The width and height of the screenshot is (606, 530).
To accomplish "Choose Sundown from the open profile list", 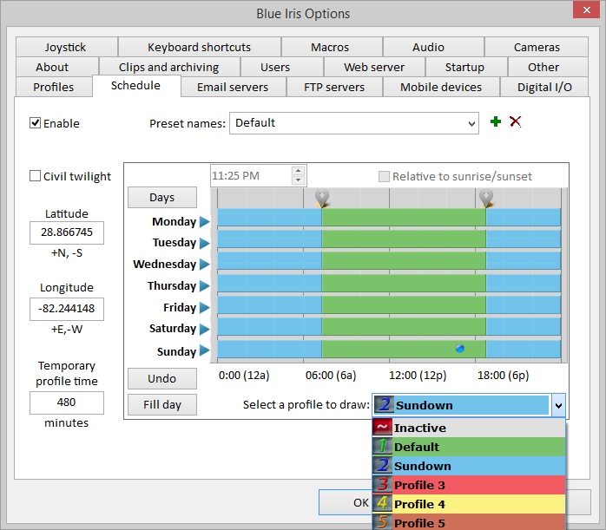I will [x=469, y=466].
